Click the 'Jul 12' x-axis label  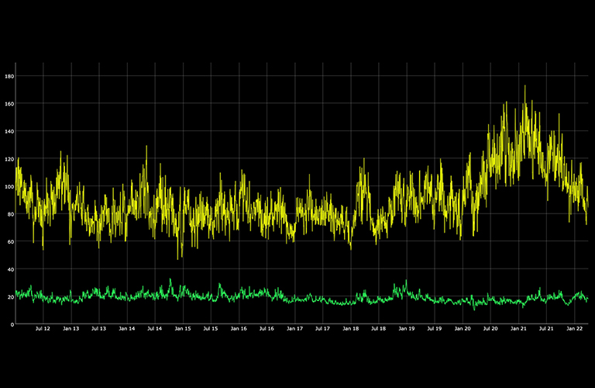coord(43,329)
